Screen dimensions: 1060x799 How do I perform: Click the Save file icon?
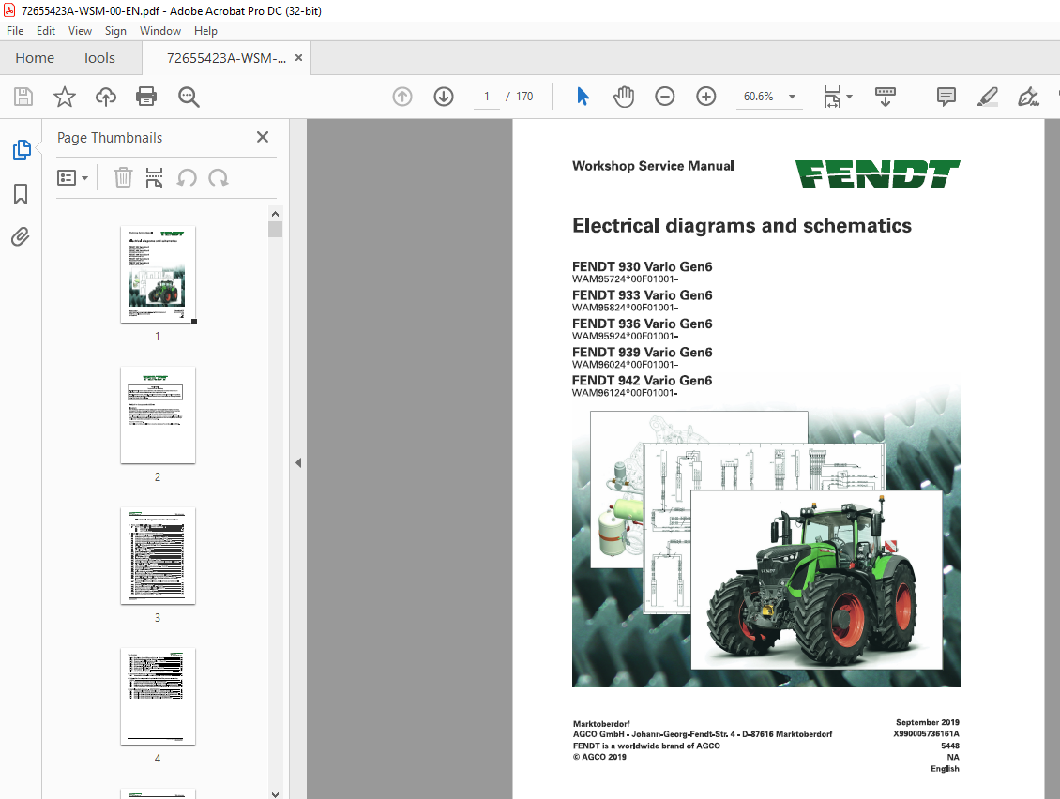[x=23, y=97]
